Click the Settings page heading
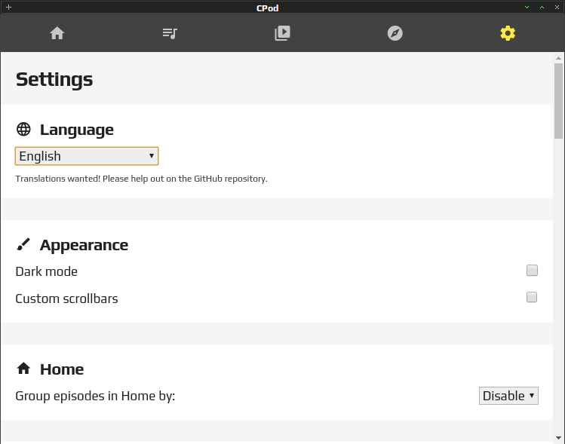This screenshot has height=444, width=565. (54, 79)
